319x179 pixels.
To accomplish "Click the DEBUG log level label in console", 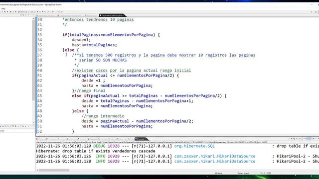I will pos(99,146).
